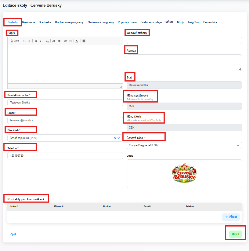Click into the Adresa text area

184,63
